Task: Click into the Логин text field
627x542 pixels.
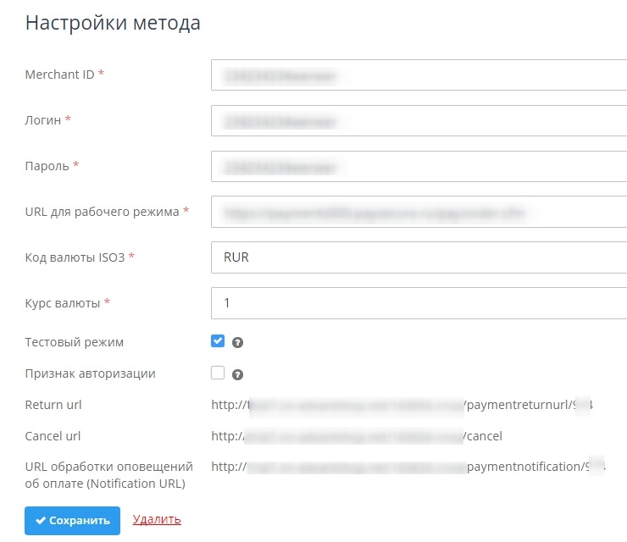Action: [419, 121]
